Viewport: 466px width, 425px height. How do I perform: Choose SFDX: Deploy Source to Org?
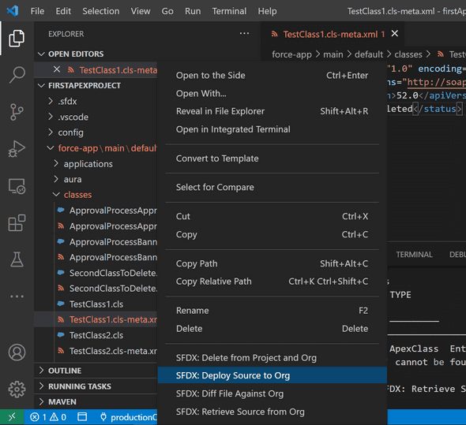click(x=272, y=375)
